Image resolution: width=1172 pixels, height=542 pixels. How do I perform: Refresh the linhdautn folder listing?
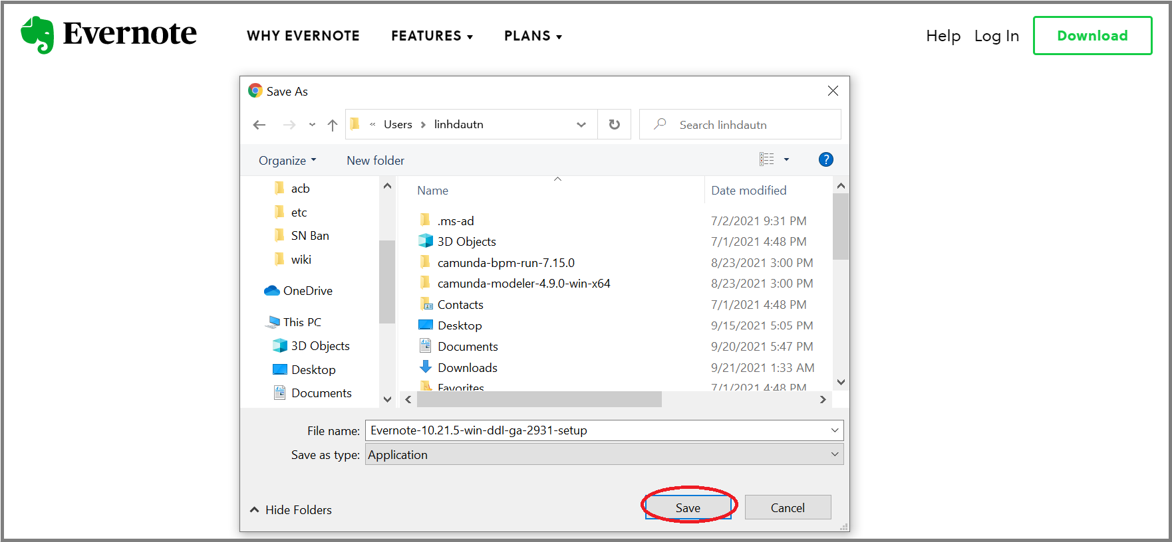615,125
